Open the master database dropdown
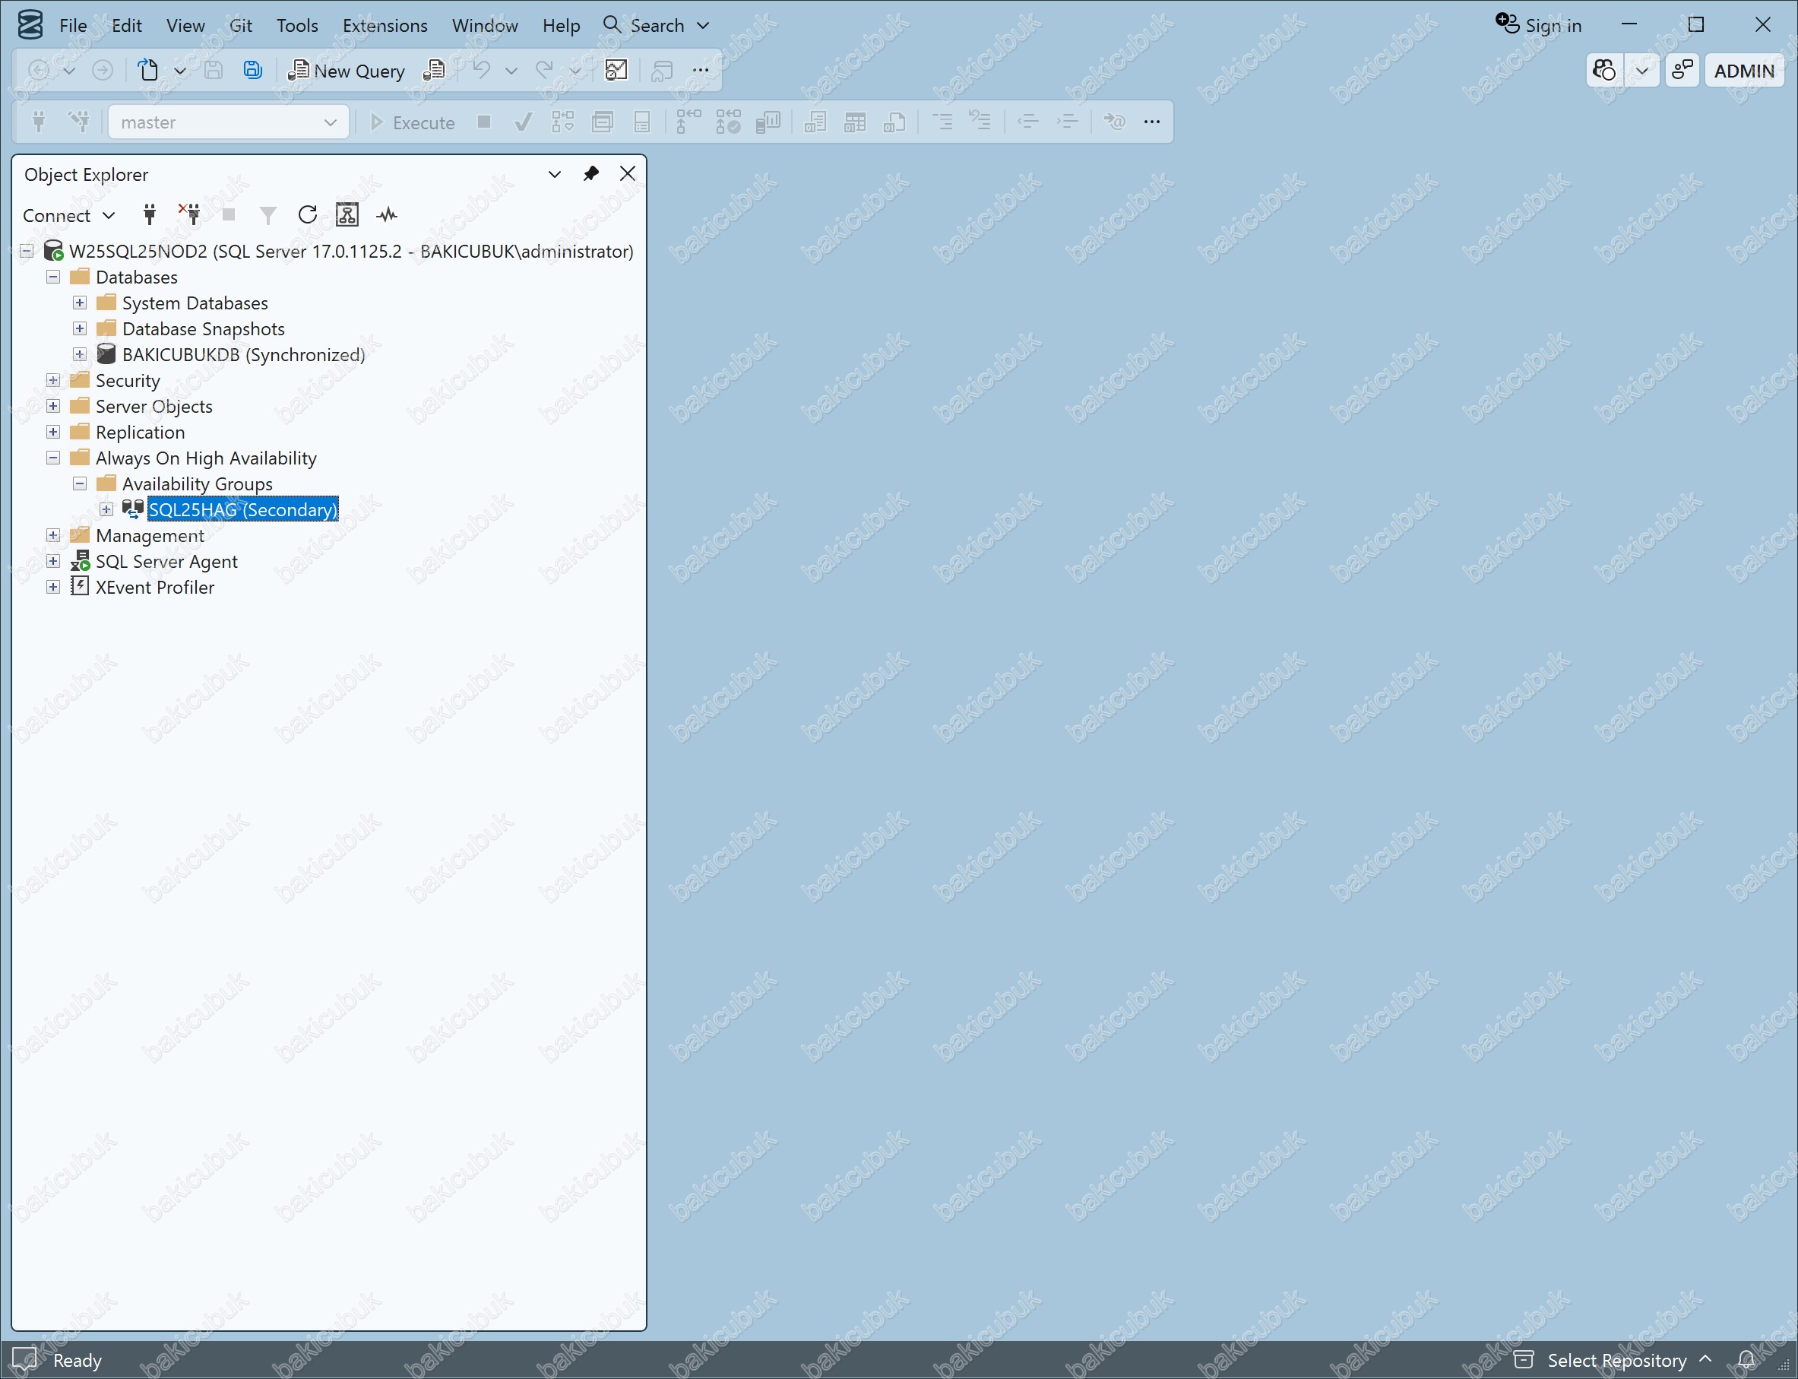 tap(228, 122)
